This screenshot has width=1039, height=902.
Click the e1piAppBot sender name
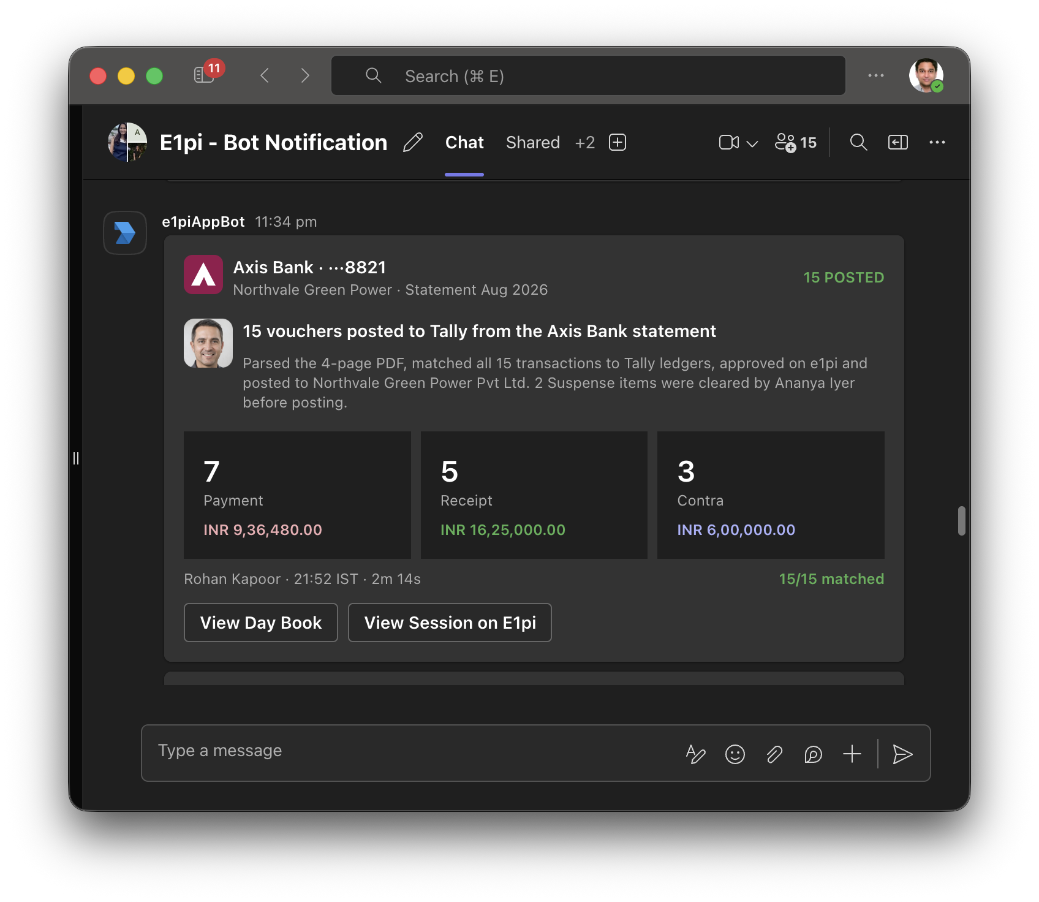click(203, 222)
